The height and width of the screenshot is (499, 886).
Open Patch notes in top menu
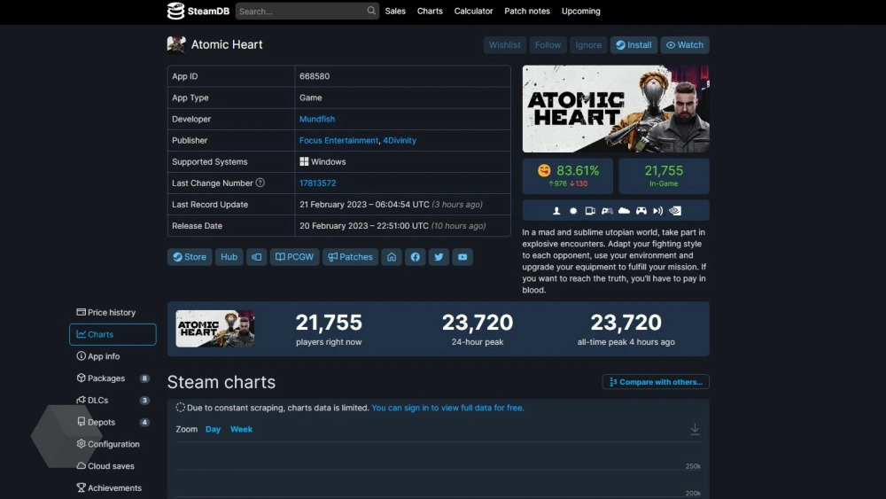pyautogui.click(x=526, y=11)
